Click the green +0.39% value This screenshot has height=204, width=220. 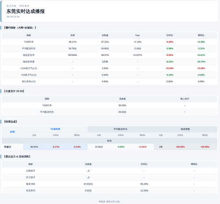click(201, 42)
